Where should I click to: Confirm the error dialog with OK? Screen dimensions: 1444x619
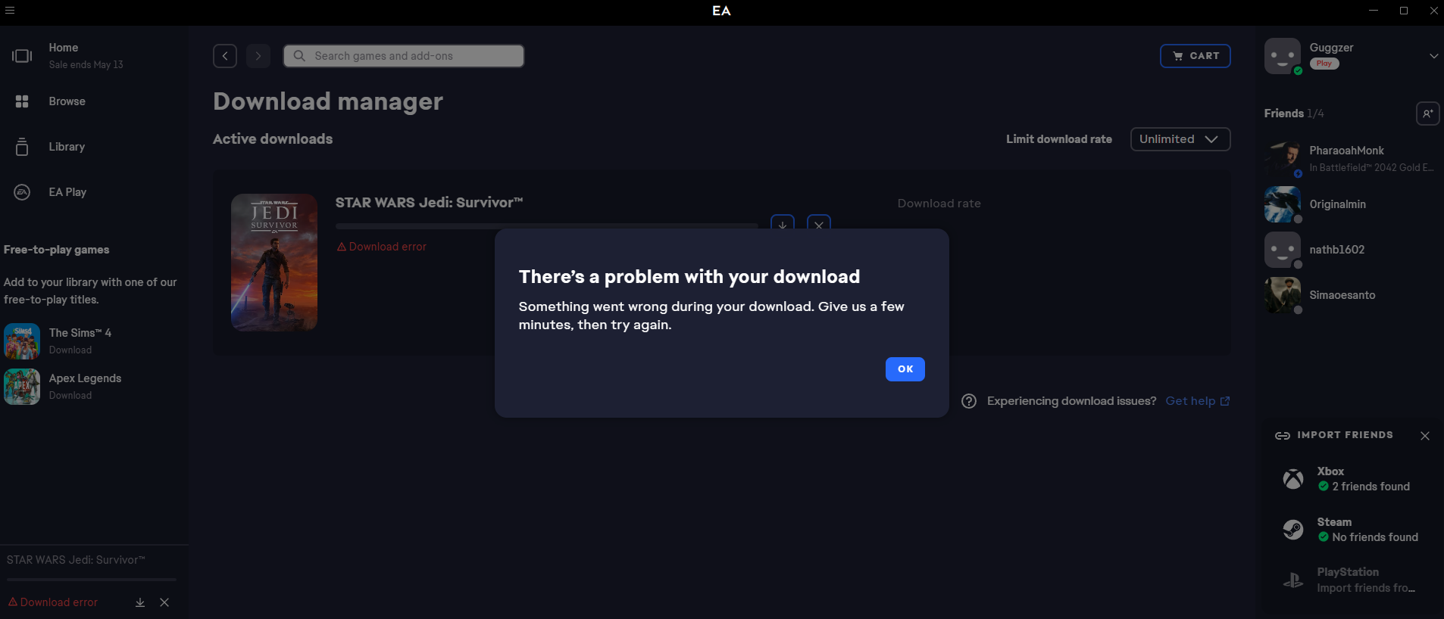point(905,369)
